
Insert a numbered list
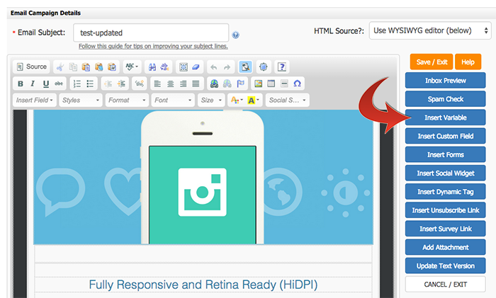click(x=77, y=84)
